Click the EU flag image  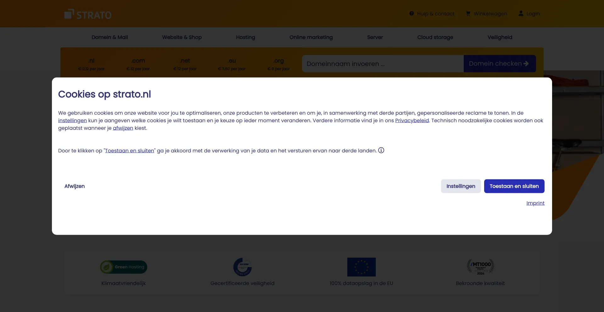[x=361, y=267]
